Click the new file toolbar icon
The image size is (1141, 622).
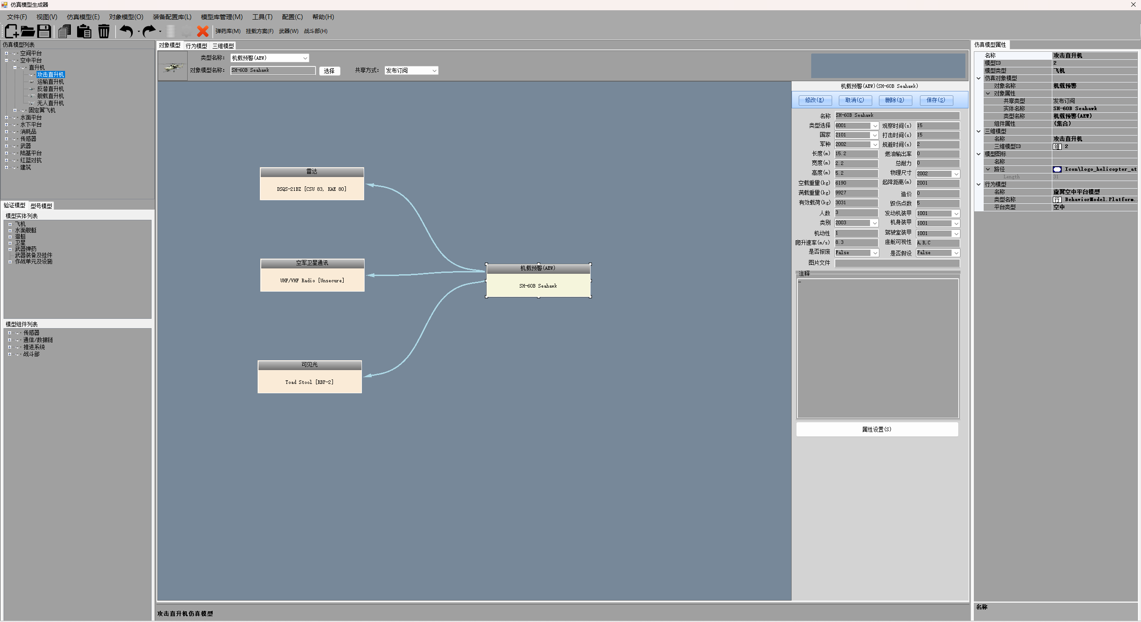11,31
